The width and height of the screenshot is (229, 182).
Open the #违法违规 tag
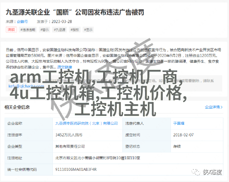[x=28, y=30]
